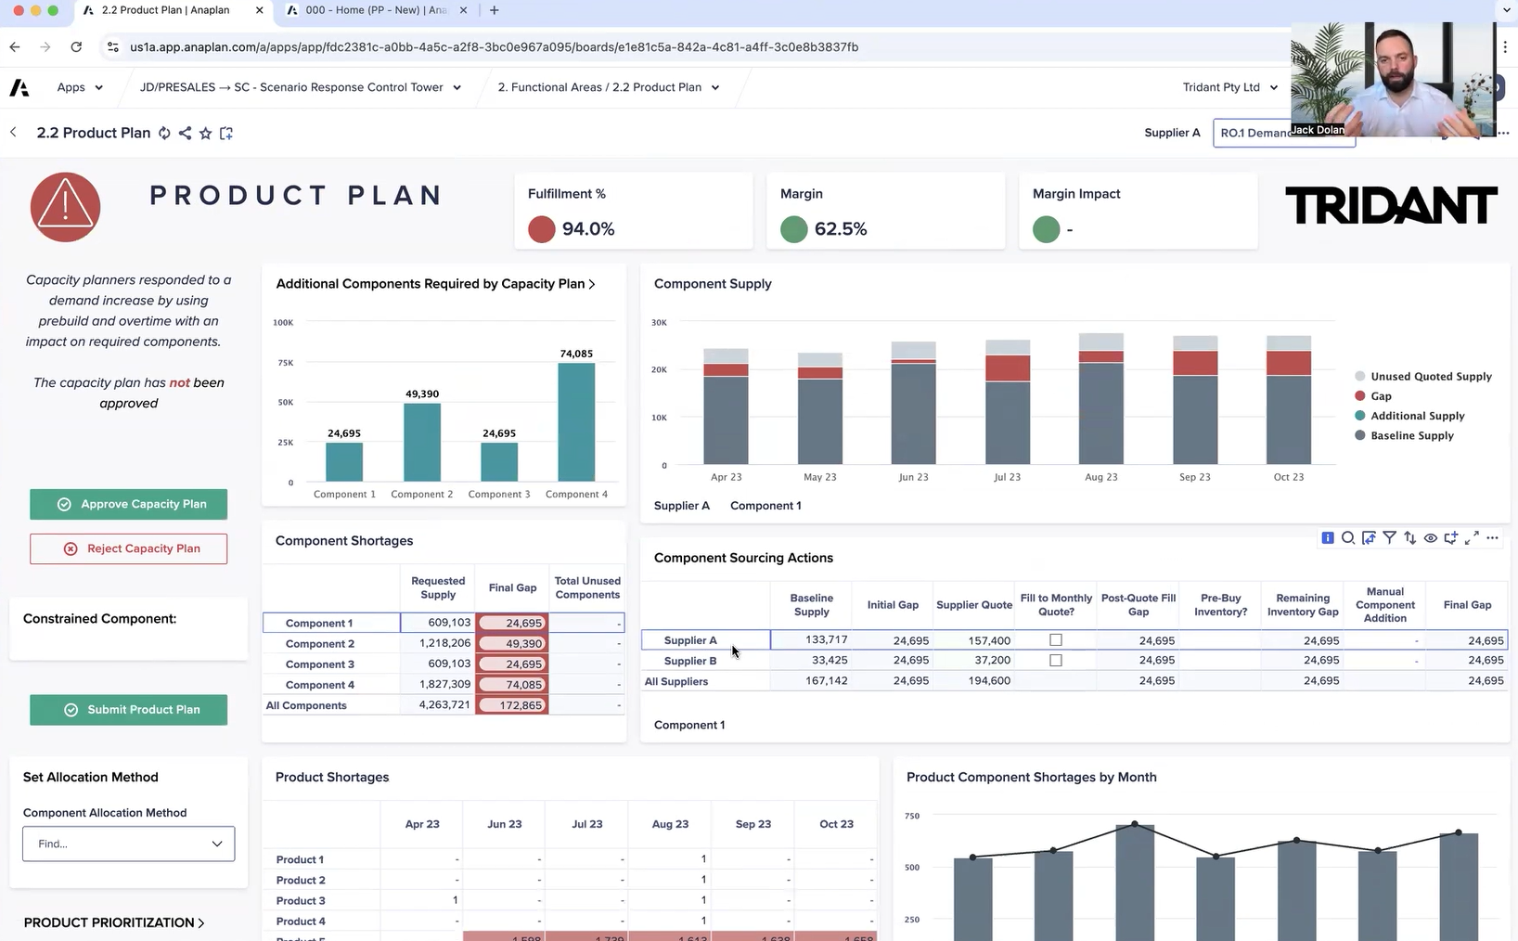Check Fill to Monthly Quote for Supplier B
This screenshot has height=941, width=1518.
1055,661
